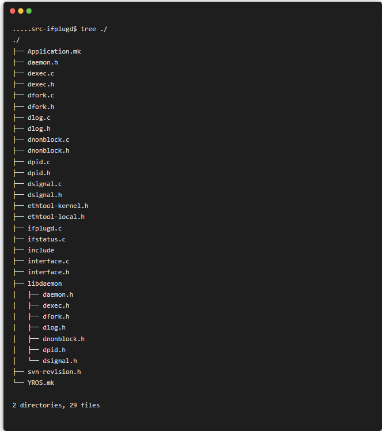Select the Application.mk file entry
The width and height of the screenshot is (382, 431).
pos(54,52)
